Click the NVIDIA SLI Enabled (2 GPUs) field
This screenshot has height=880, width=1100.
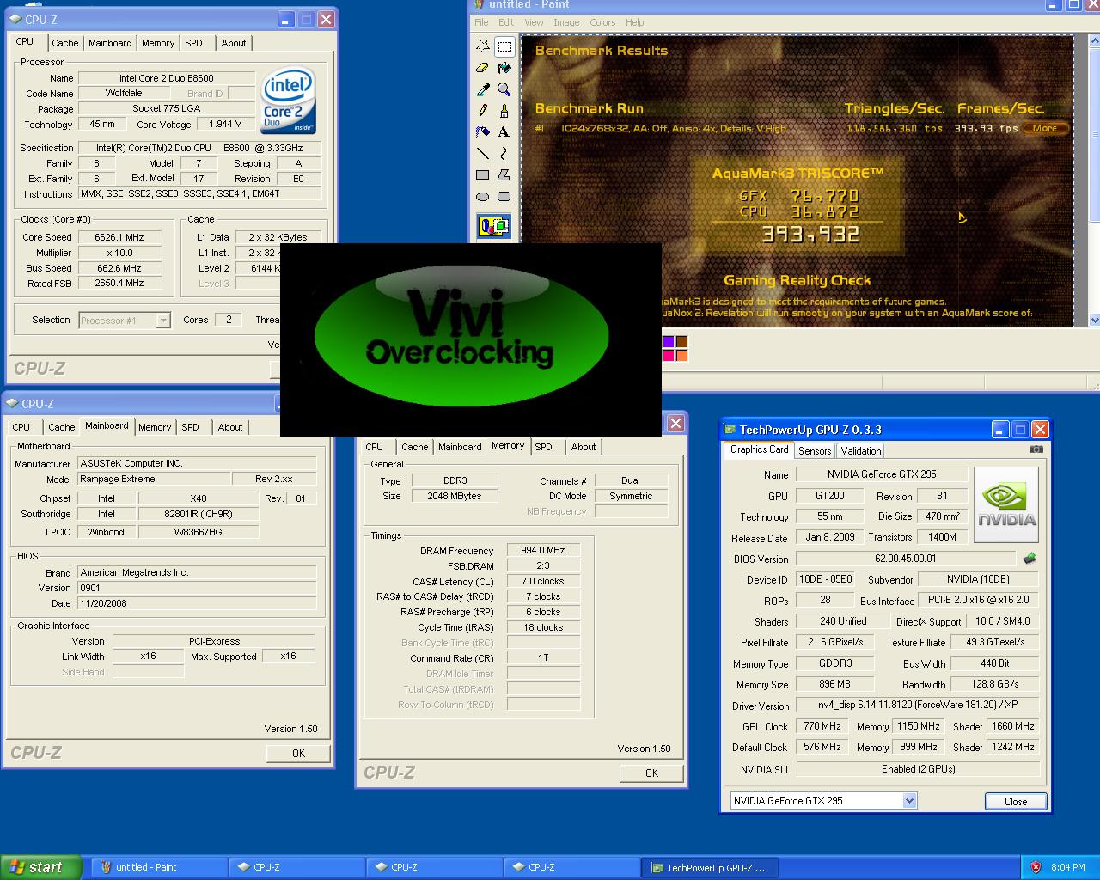click(918, 769)
